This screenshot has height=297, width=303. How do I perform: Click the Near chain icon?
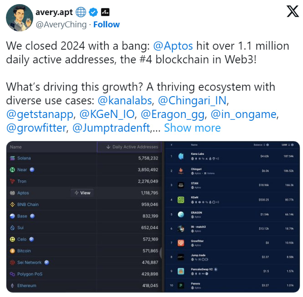click(12, 169)
